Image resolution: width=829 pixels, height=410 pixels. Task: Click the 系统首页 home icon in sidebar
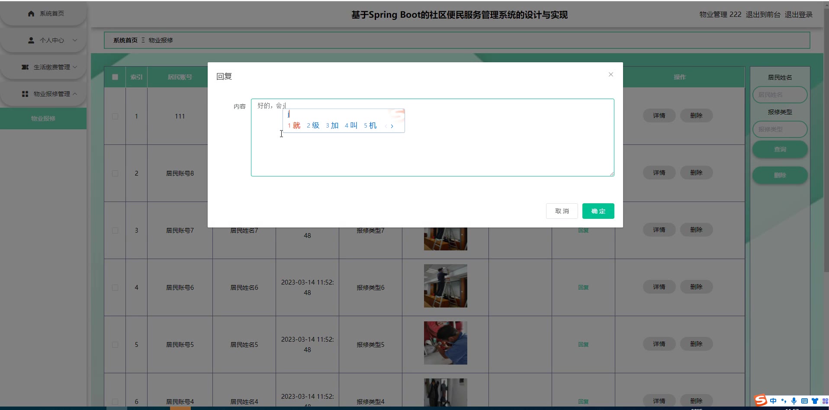pos(31,13)
